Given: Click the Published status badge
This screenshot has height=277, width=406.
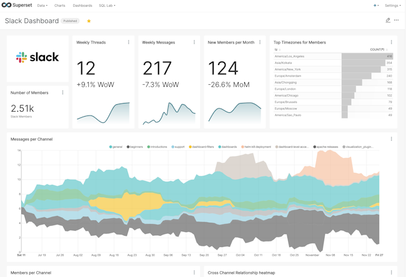Looking at the screenshot, I should [70, 21].
